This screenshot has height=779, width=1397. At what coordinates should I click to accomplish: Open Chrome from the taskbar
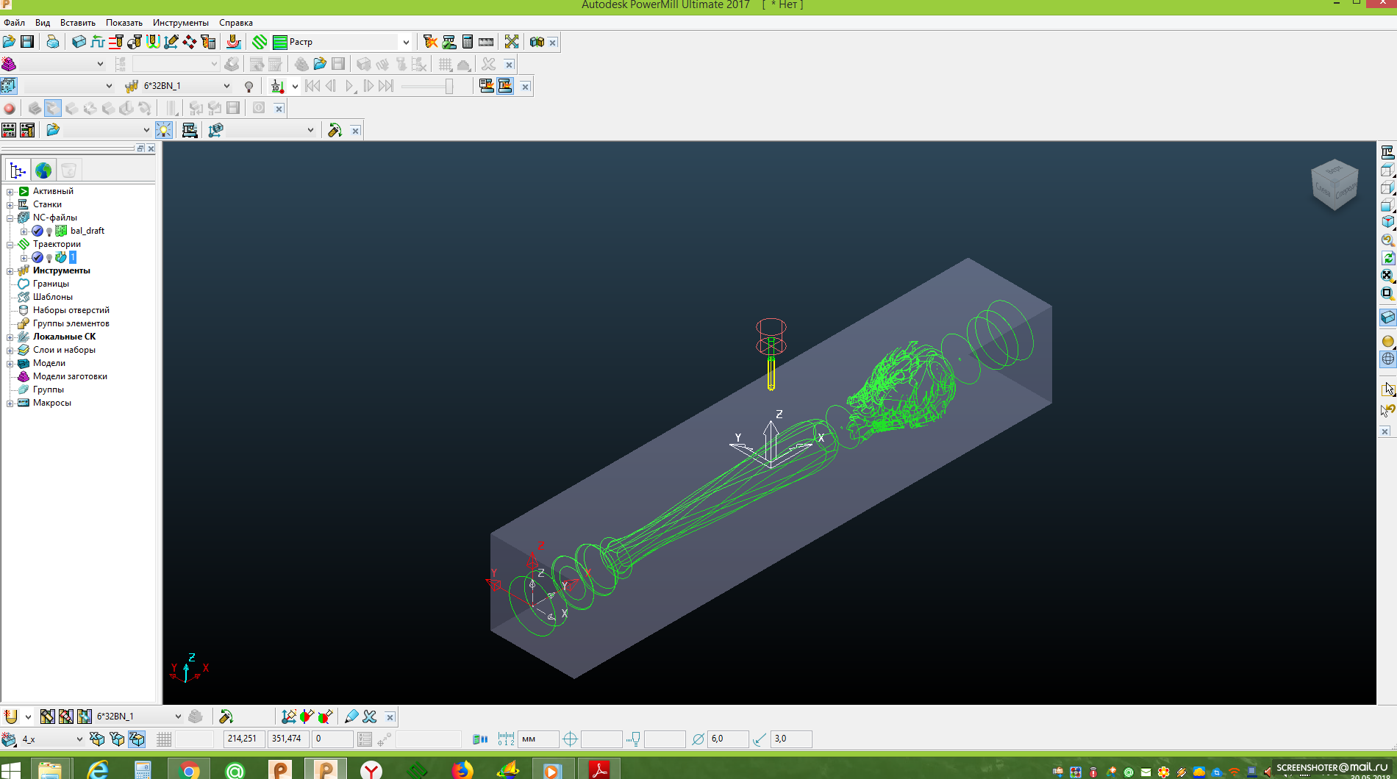189,769
